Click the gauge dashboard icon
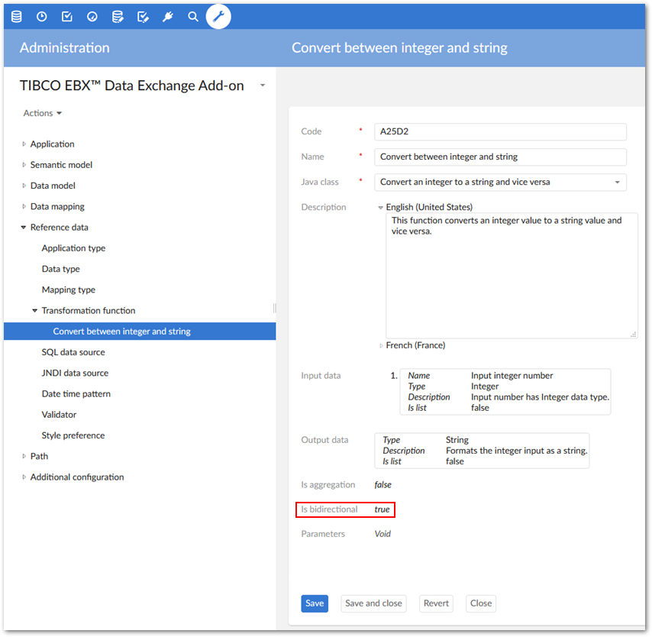This screenshot has height=637, width=652. tap(92, 16)
